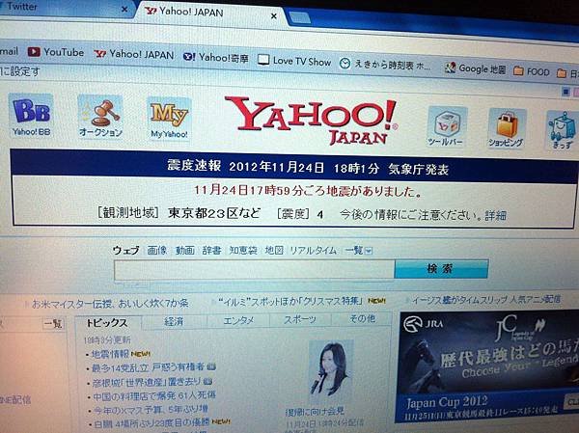Open the イージス艦がタイムスリップ anime link
The width and height of the screenshot is (579, 433).
point(486,300)
